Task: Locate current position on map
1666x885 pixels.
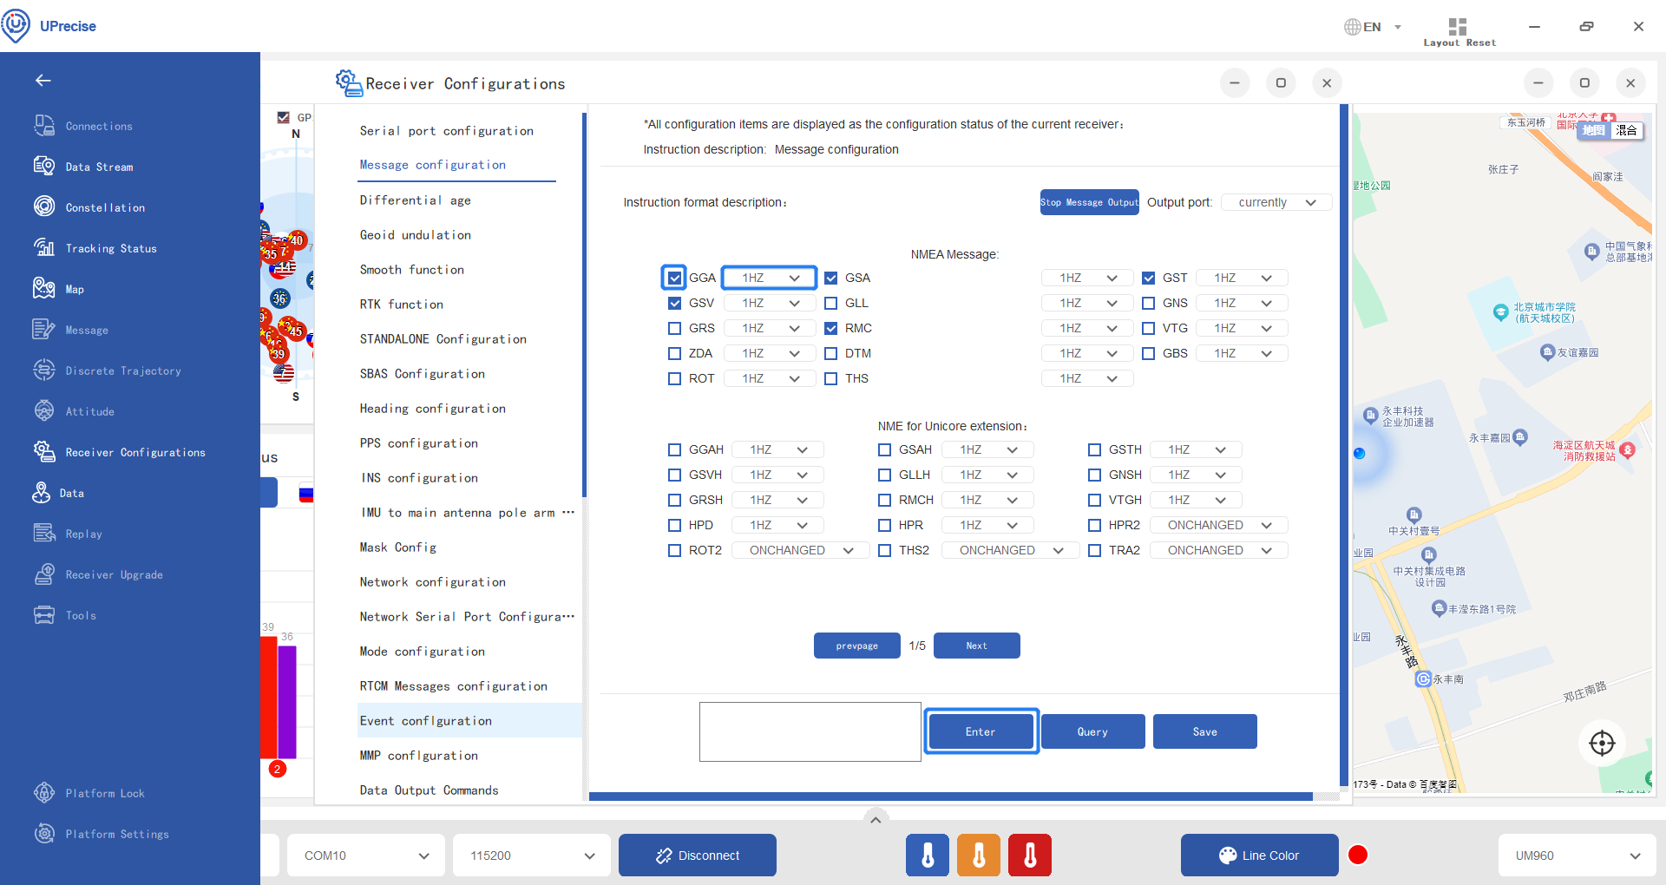Action: [x=1601, y=744]
